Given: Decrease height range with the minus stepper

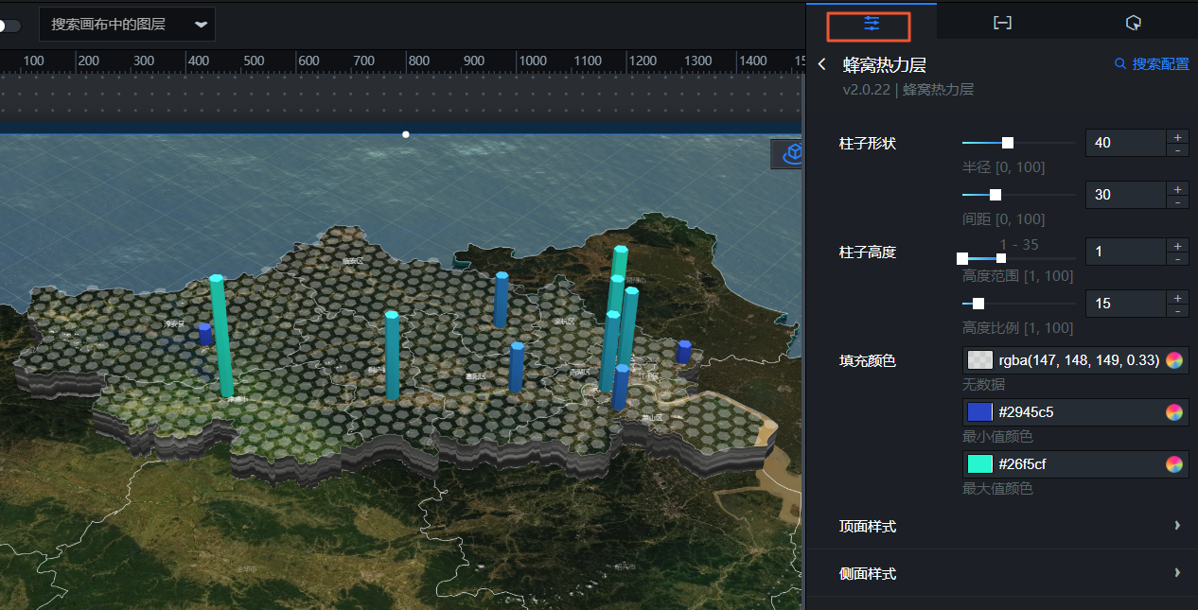Looking at the screenshot, I should 1177,258.
